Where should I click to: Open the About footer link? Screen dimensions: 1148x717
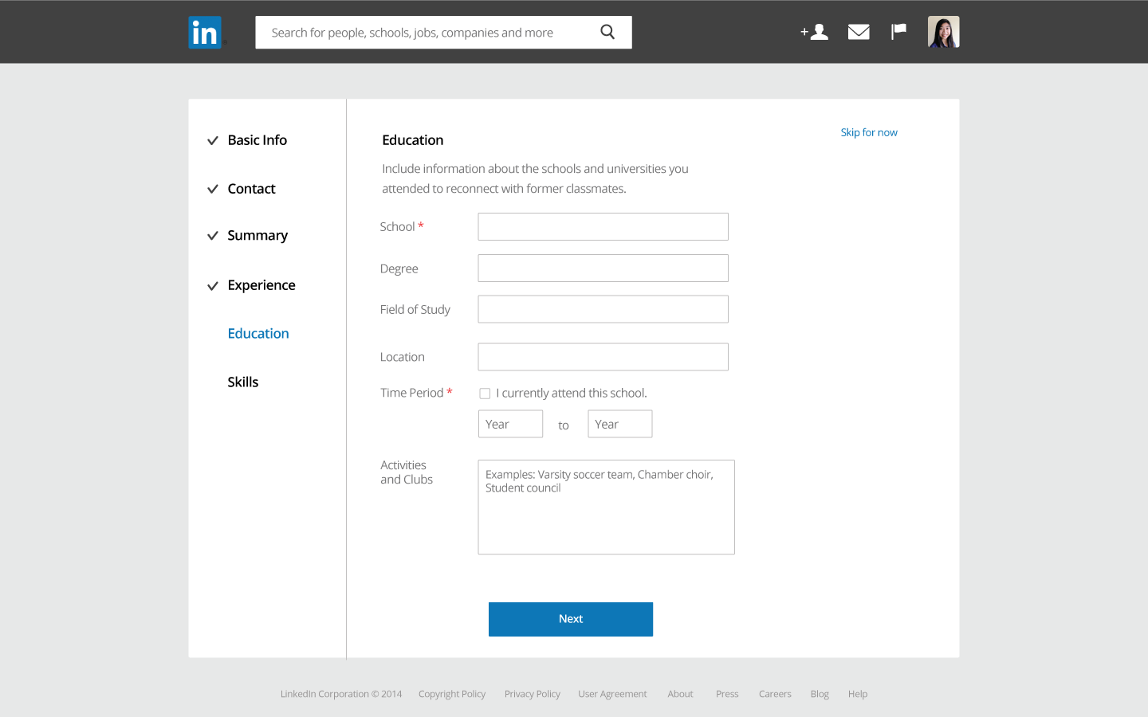tap(680, 694)
